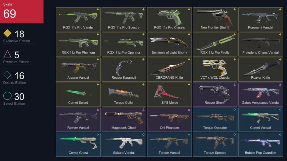Choose the VCT x WOL Classic skin
Viewport: 287px width, 161px height.
pos(215,70)
